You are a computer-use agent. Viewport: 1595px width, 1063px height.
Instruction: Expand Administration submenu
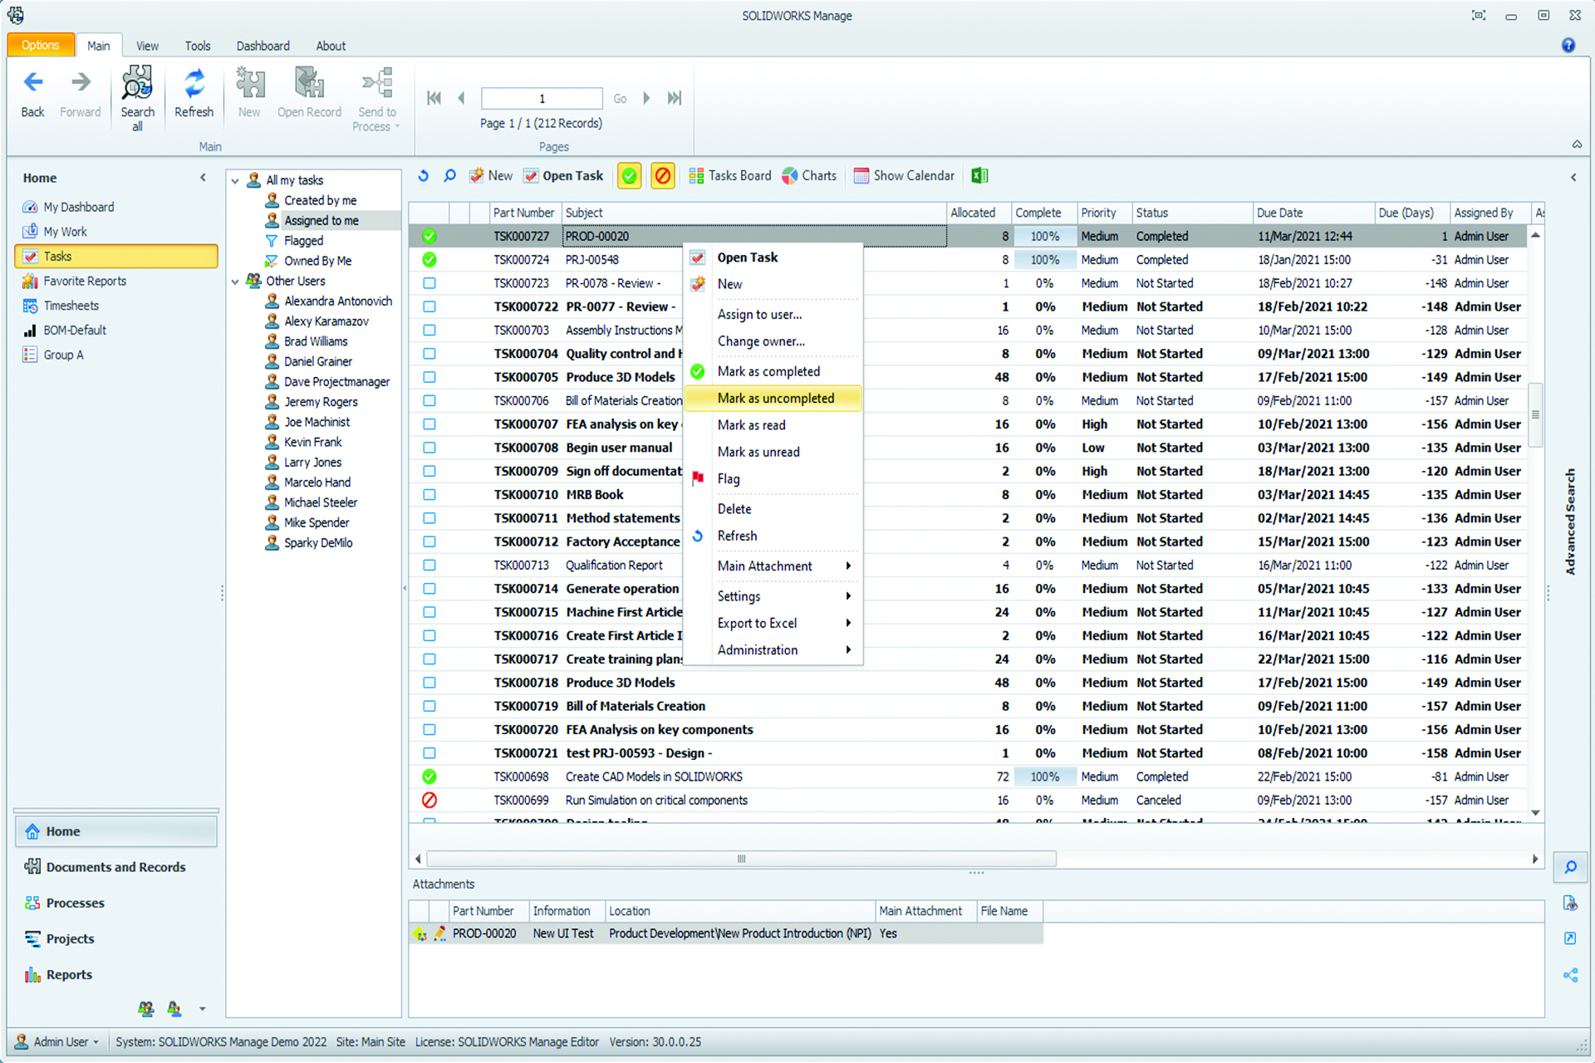[848, 650]
